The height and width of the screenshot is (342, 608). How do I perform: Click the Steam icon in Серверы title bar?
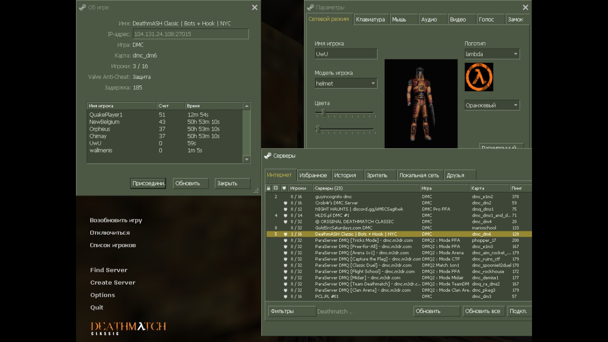point(268,156)
